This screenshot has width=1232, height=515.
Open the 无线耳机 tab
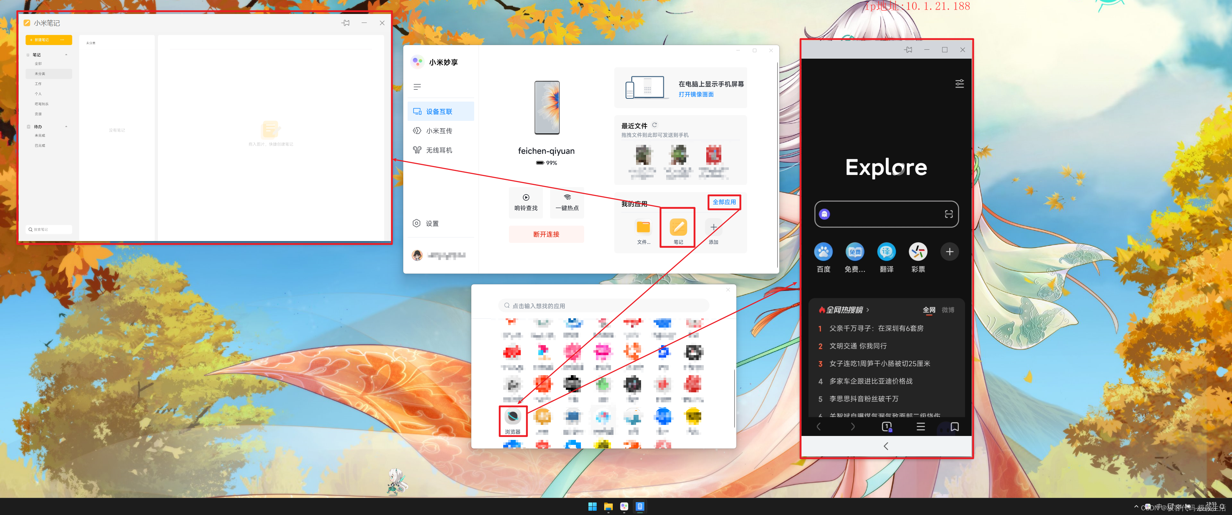(x=441, y=150)
